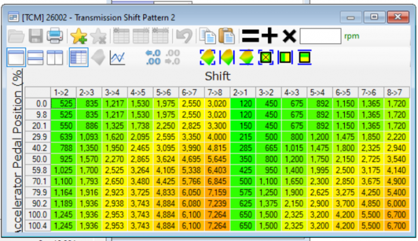Click the Copy table icon

coord(208,36)
